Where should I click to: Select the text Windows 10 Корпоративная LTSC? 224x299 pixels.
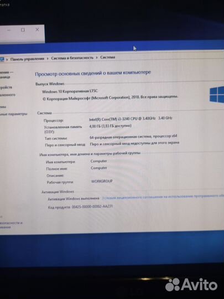(70, 91)
